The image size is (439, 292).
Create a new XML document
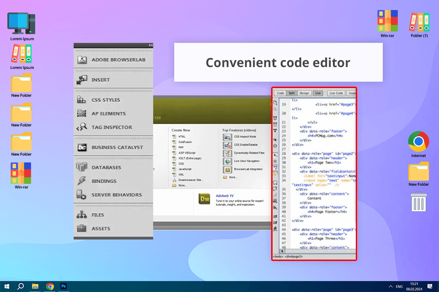[178, 174]
